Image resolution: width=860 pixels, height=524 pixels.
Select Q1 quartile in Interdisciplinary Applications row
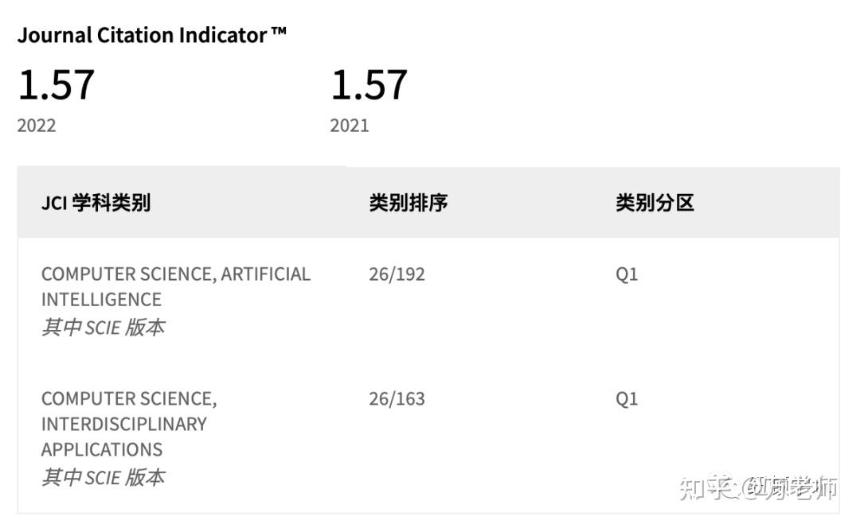pyautogui.click(x=627, y=398)
